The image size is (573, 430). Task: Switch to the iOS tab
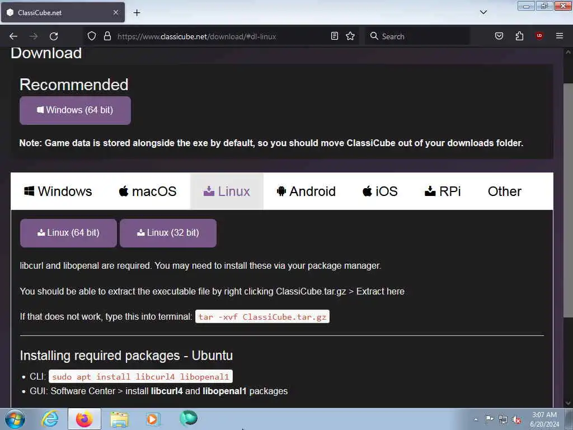coord(380,191)
